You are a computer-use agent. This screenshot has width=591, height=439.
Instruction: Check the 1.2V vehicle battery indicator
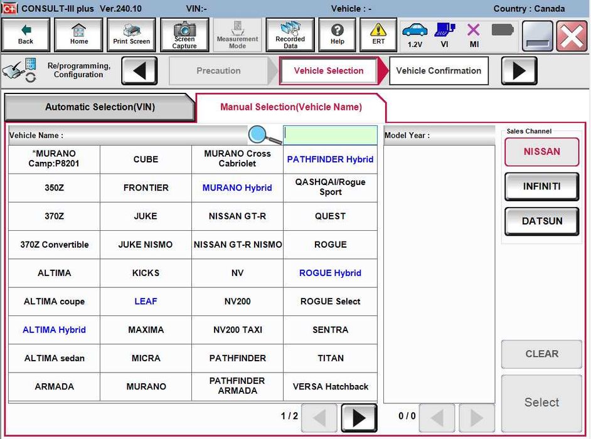[x=415, y=35]
